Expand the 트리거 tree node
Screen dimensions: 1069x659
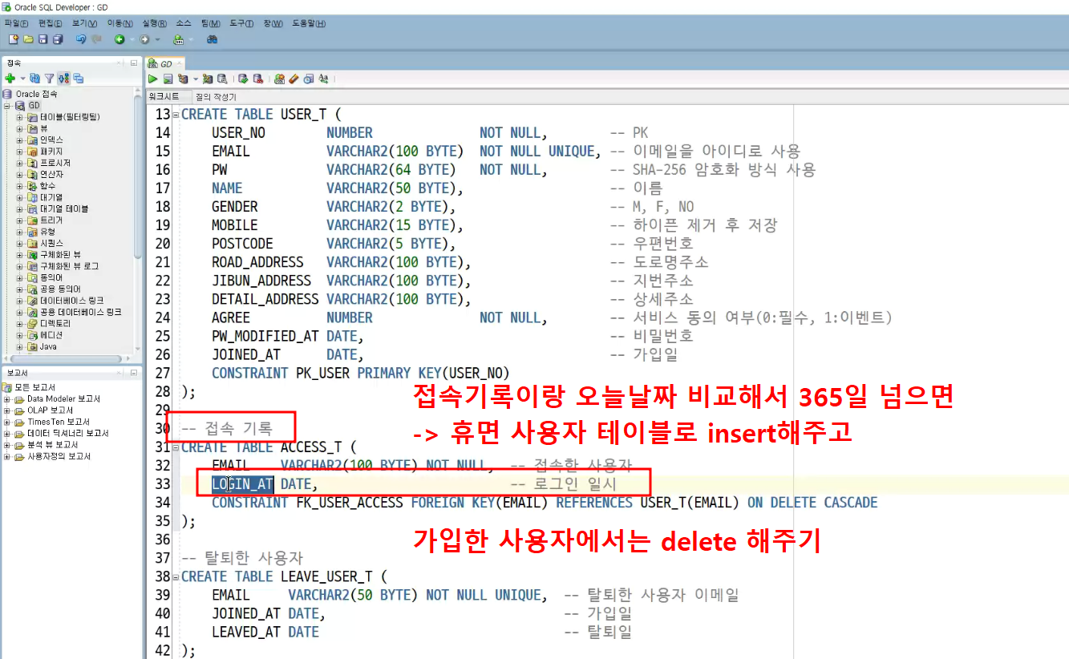coord(19,220)
